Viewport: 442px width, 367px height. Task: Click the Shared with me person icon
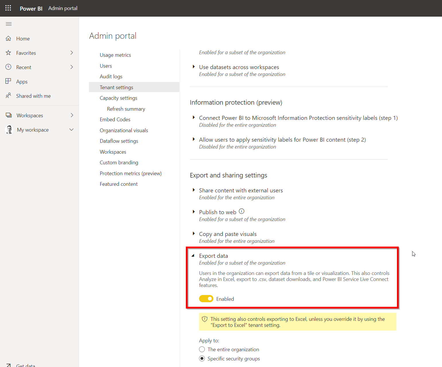pyautogui.click(x=9, y=96)
